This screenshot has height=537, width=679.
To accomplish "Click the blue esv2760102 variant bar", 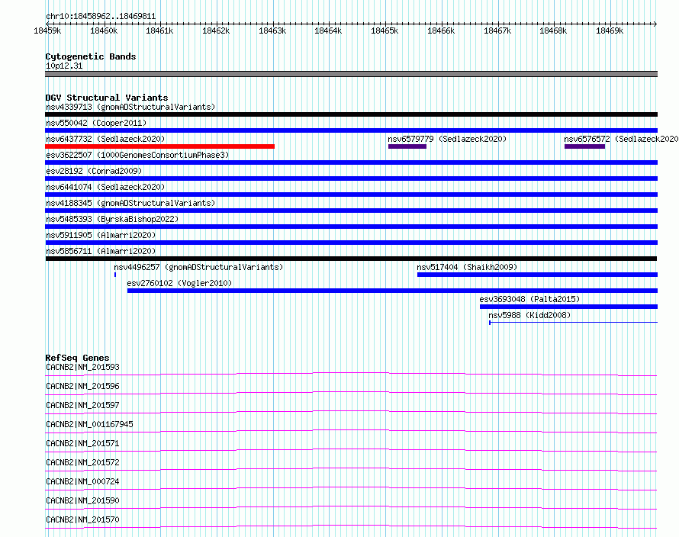I will (392, 291).
